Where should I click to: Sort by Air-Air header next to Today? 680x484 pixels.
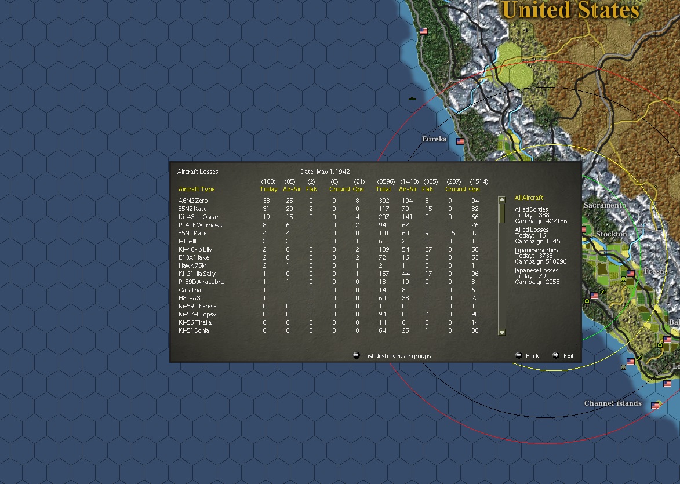[292, 189]
